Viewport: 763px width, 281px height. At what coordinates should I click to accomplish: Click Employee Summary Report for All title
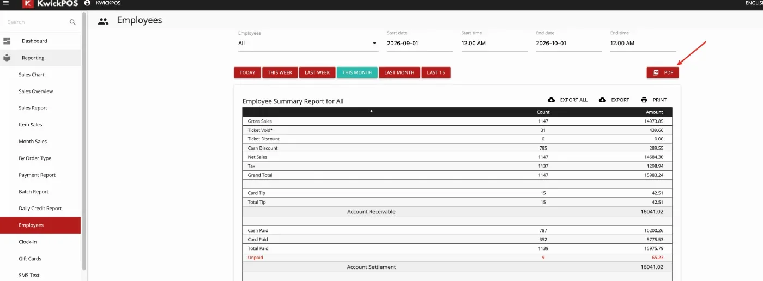coord(293,101)
